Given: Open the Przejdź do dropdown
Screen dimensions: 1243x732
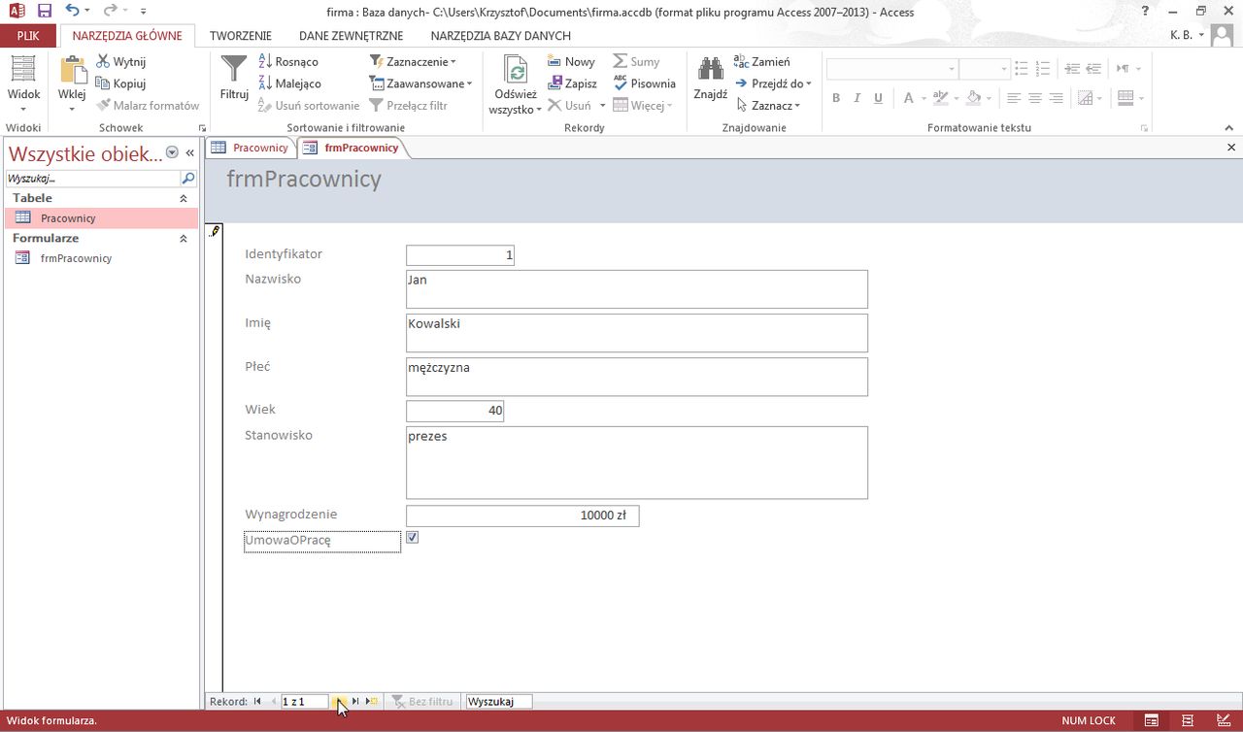Looking at the screenshot, I should [773, 83].
